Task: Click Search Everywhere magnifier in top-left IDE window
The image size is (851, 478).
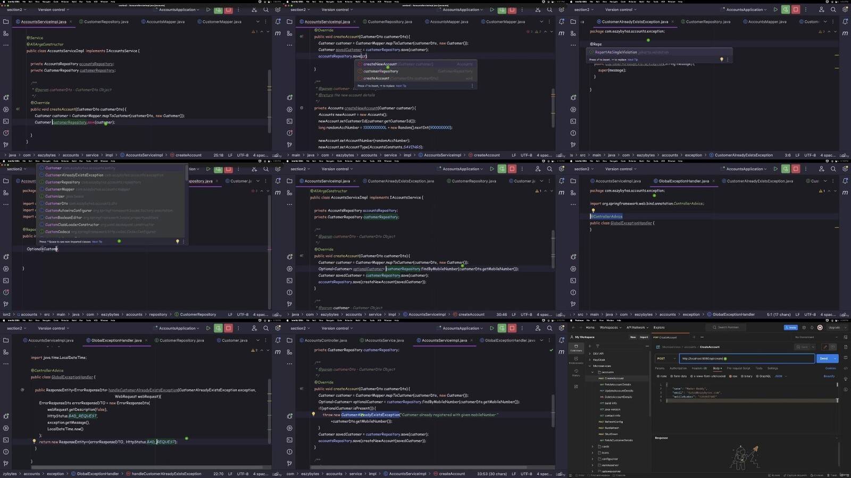Action: coord(266,10)
